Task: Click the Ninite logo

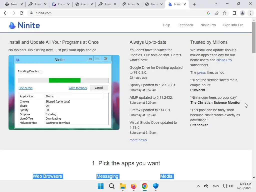Action: (24, 25)
